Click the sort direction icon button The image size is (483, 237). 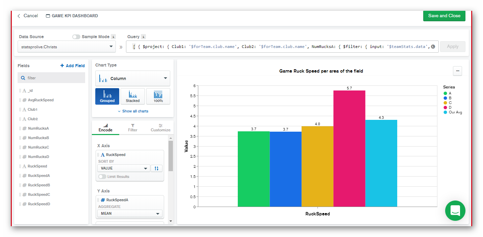tap(156, 168)
